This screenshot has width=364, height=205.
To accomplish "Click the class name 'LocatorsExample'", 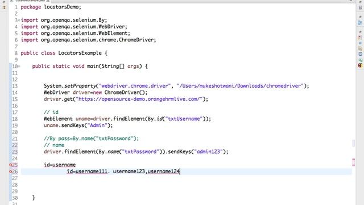I will (80, 53).
